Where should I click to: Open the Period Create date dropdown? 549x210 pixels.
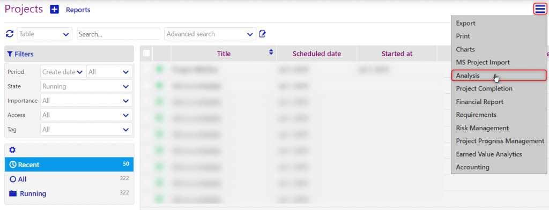(x=63, y=72)
